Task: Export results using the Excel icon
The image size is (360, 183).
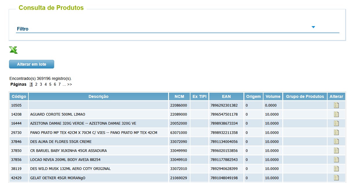Action: (x=13, y=50)
